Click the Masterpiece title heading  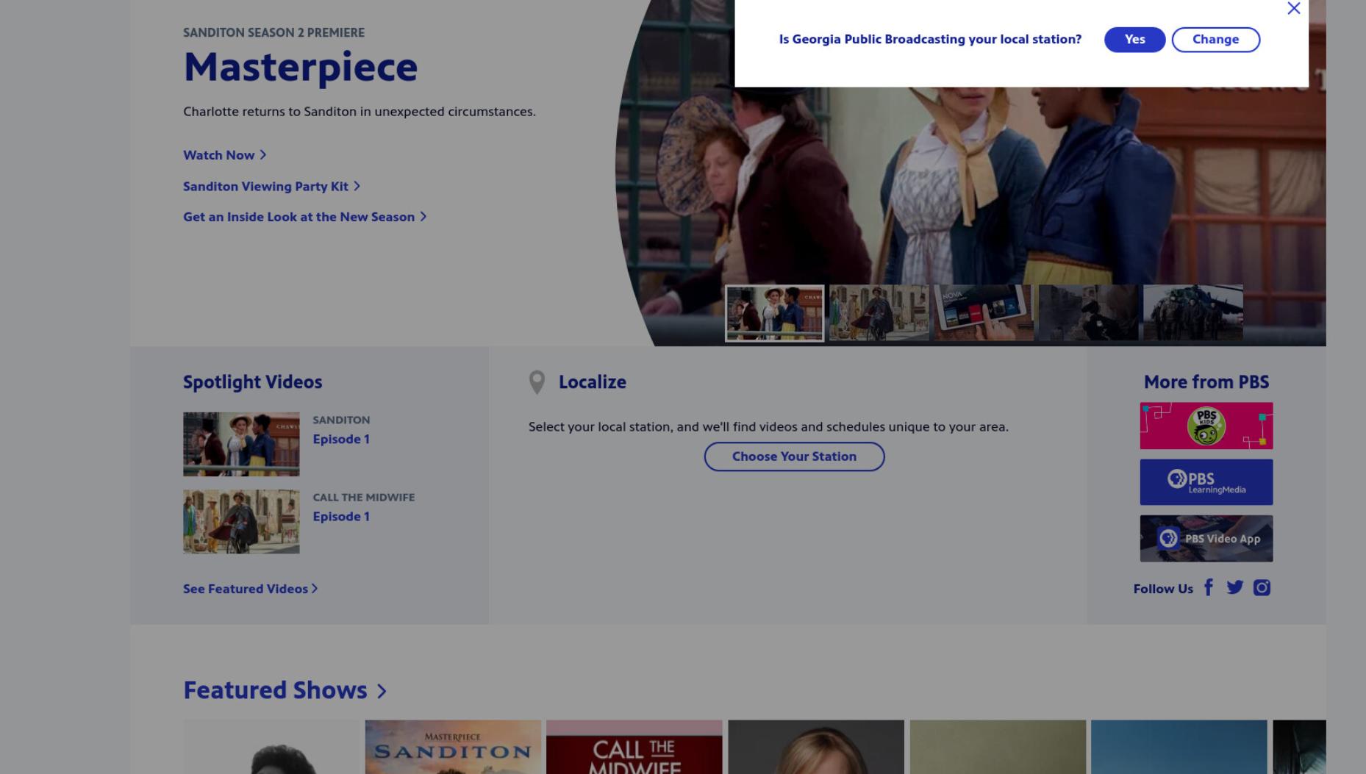pyautogui.click(x=300, y=67)
